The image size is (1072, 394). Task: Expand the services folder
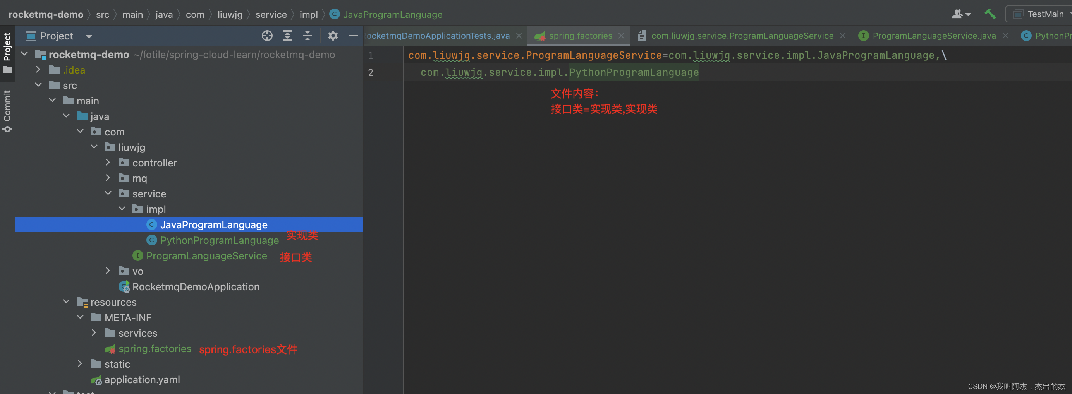94,332
